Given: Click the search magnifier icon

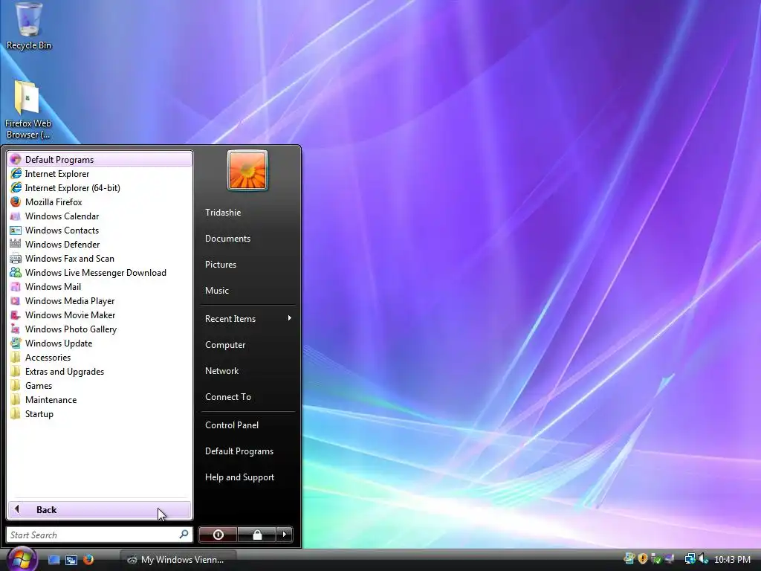Looking at the screenshot, I should point(184,534).
